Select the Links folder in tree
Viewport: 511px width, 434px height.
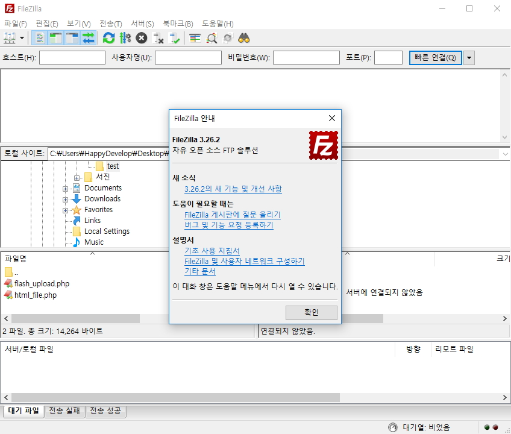[93, 221]
